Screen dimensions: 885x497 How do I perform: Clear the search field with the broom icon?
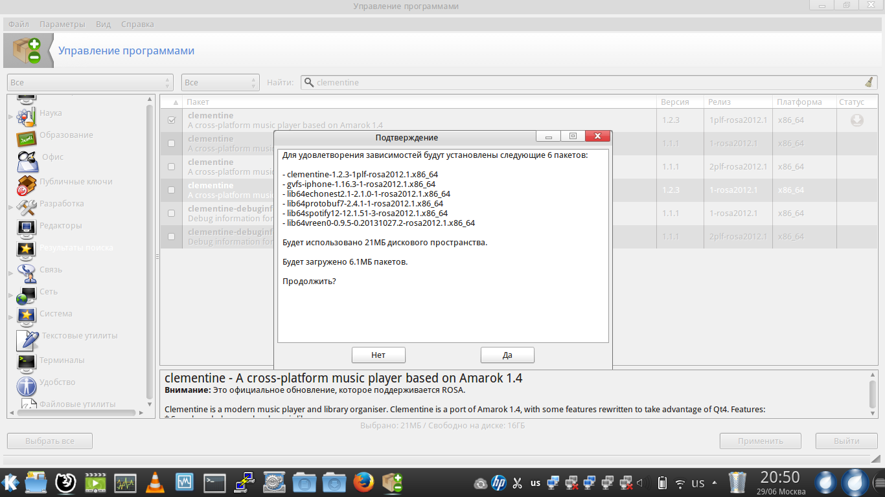click(869, 82)
